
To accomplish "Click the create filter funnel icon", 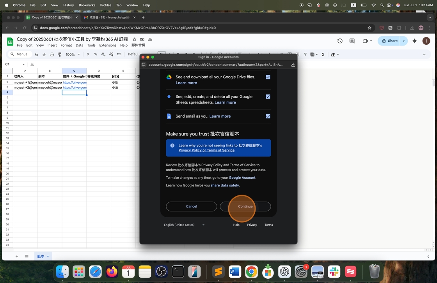I will point(305,54).
